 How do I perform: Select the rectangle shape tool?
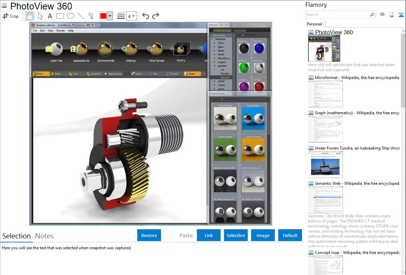point(60,16)
